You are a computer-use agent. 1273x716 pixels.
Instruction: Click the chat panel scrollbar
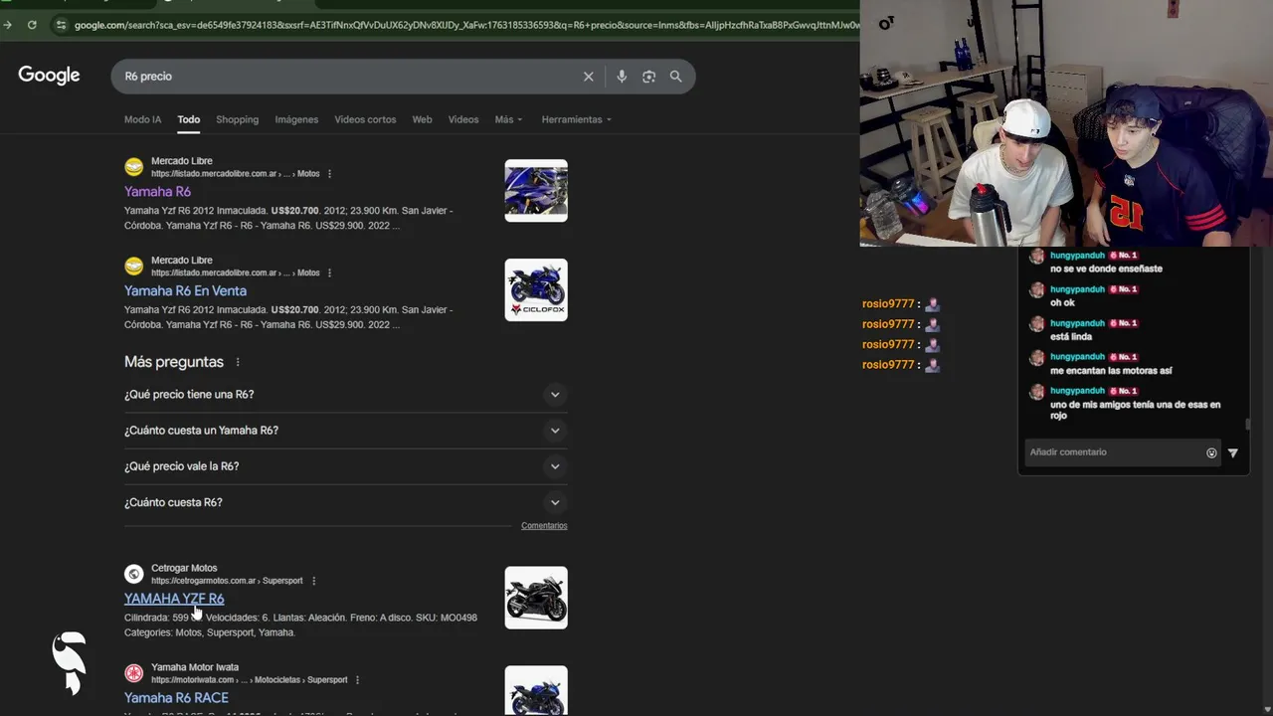click(1247, 425)
